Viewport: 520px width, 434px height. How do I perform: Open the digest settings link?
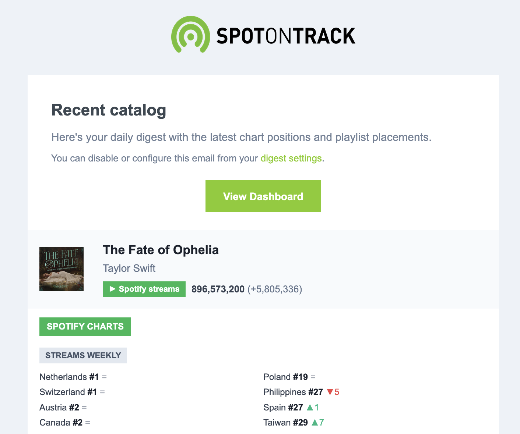tap(291, 159)
